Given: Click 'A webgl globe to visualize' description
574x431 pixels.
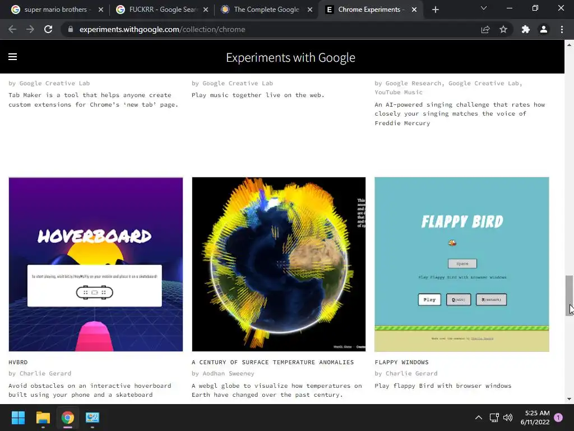Looking at the screenshot, I should [x=277, y=390].
